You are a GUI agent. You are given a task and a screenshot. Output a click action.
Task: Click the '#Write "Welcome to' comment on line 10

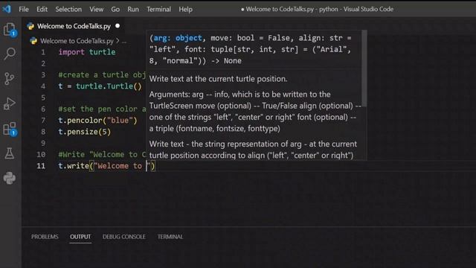click(x=102, y=154)
